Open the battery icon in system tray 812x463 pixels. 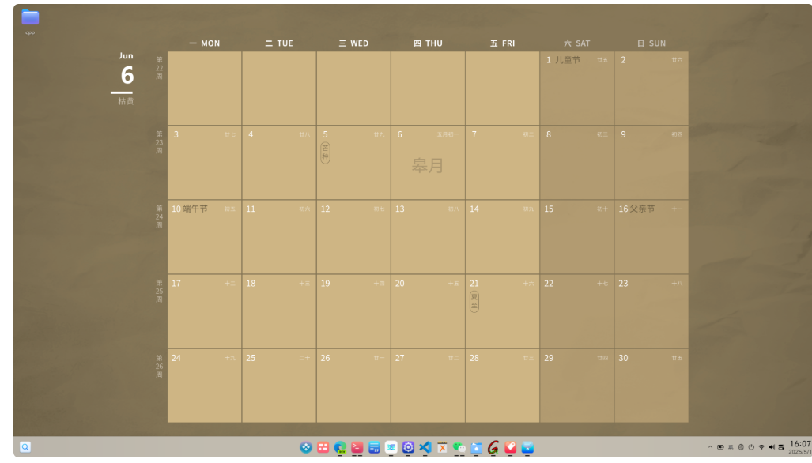point(720,447)
